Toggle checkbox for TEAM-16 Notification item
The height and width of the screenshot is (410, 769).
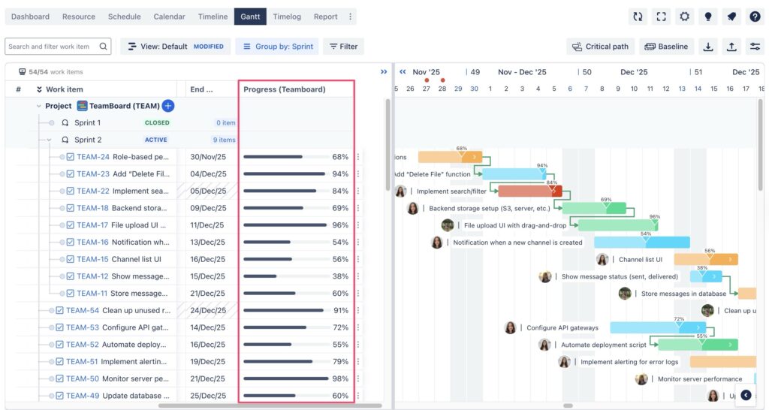coord(71,243)
